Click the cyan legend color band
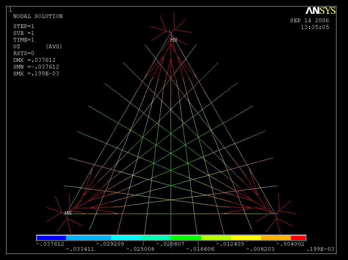 point(126,238)
